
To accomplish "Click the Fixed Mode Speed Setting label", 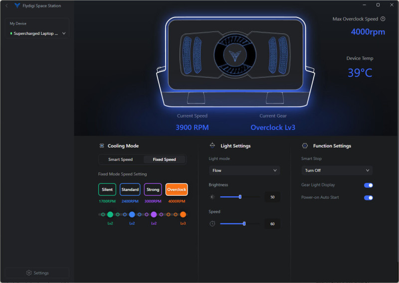I will [122, 174].
